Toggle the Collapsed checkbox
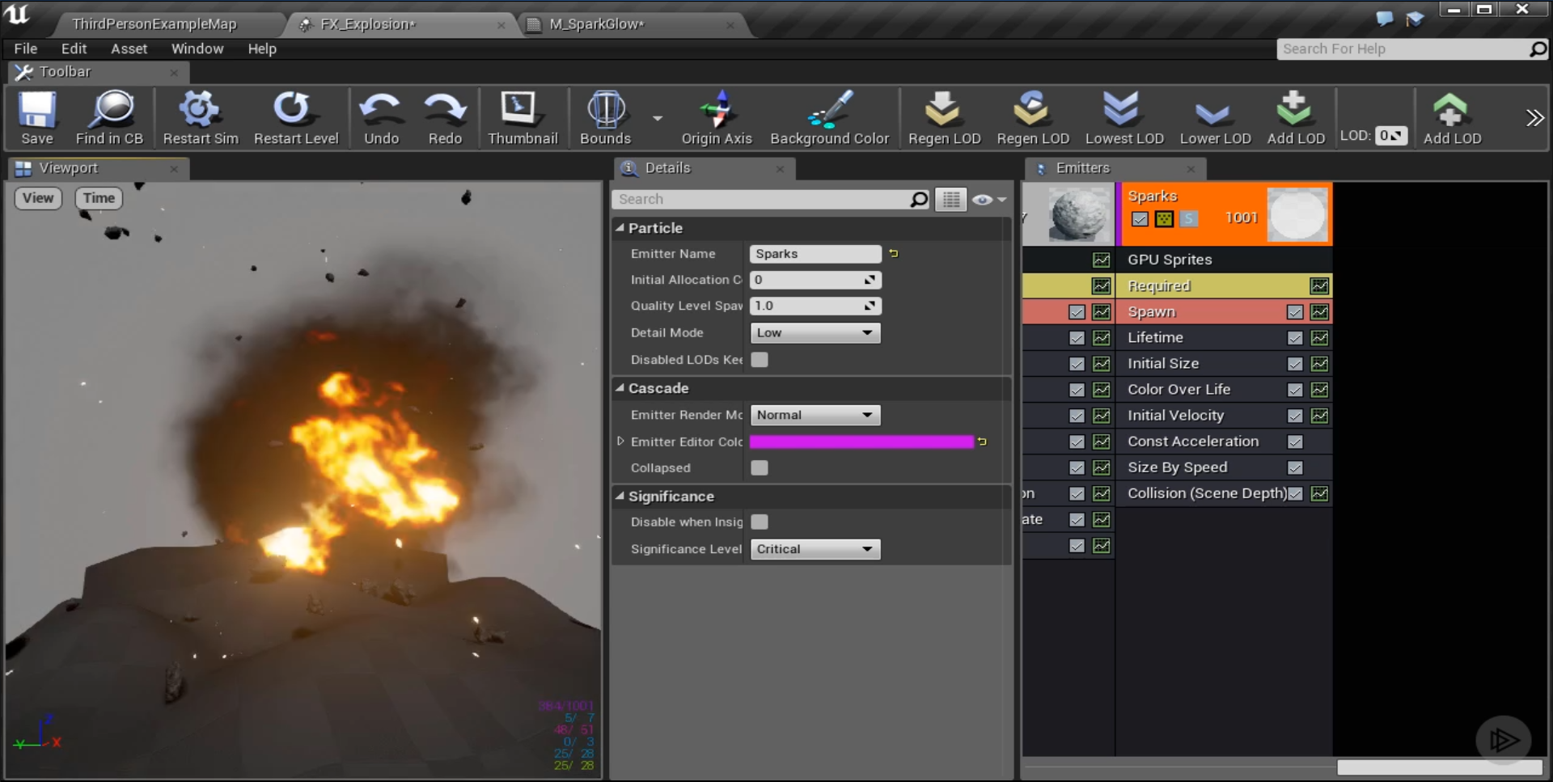Screen dimensions: 1553x782 760,467
